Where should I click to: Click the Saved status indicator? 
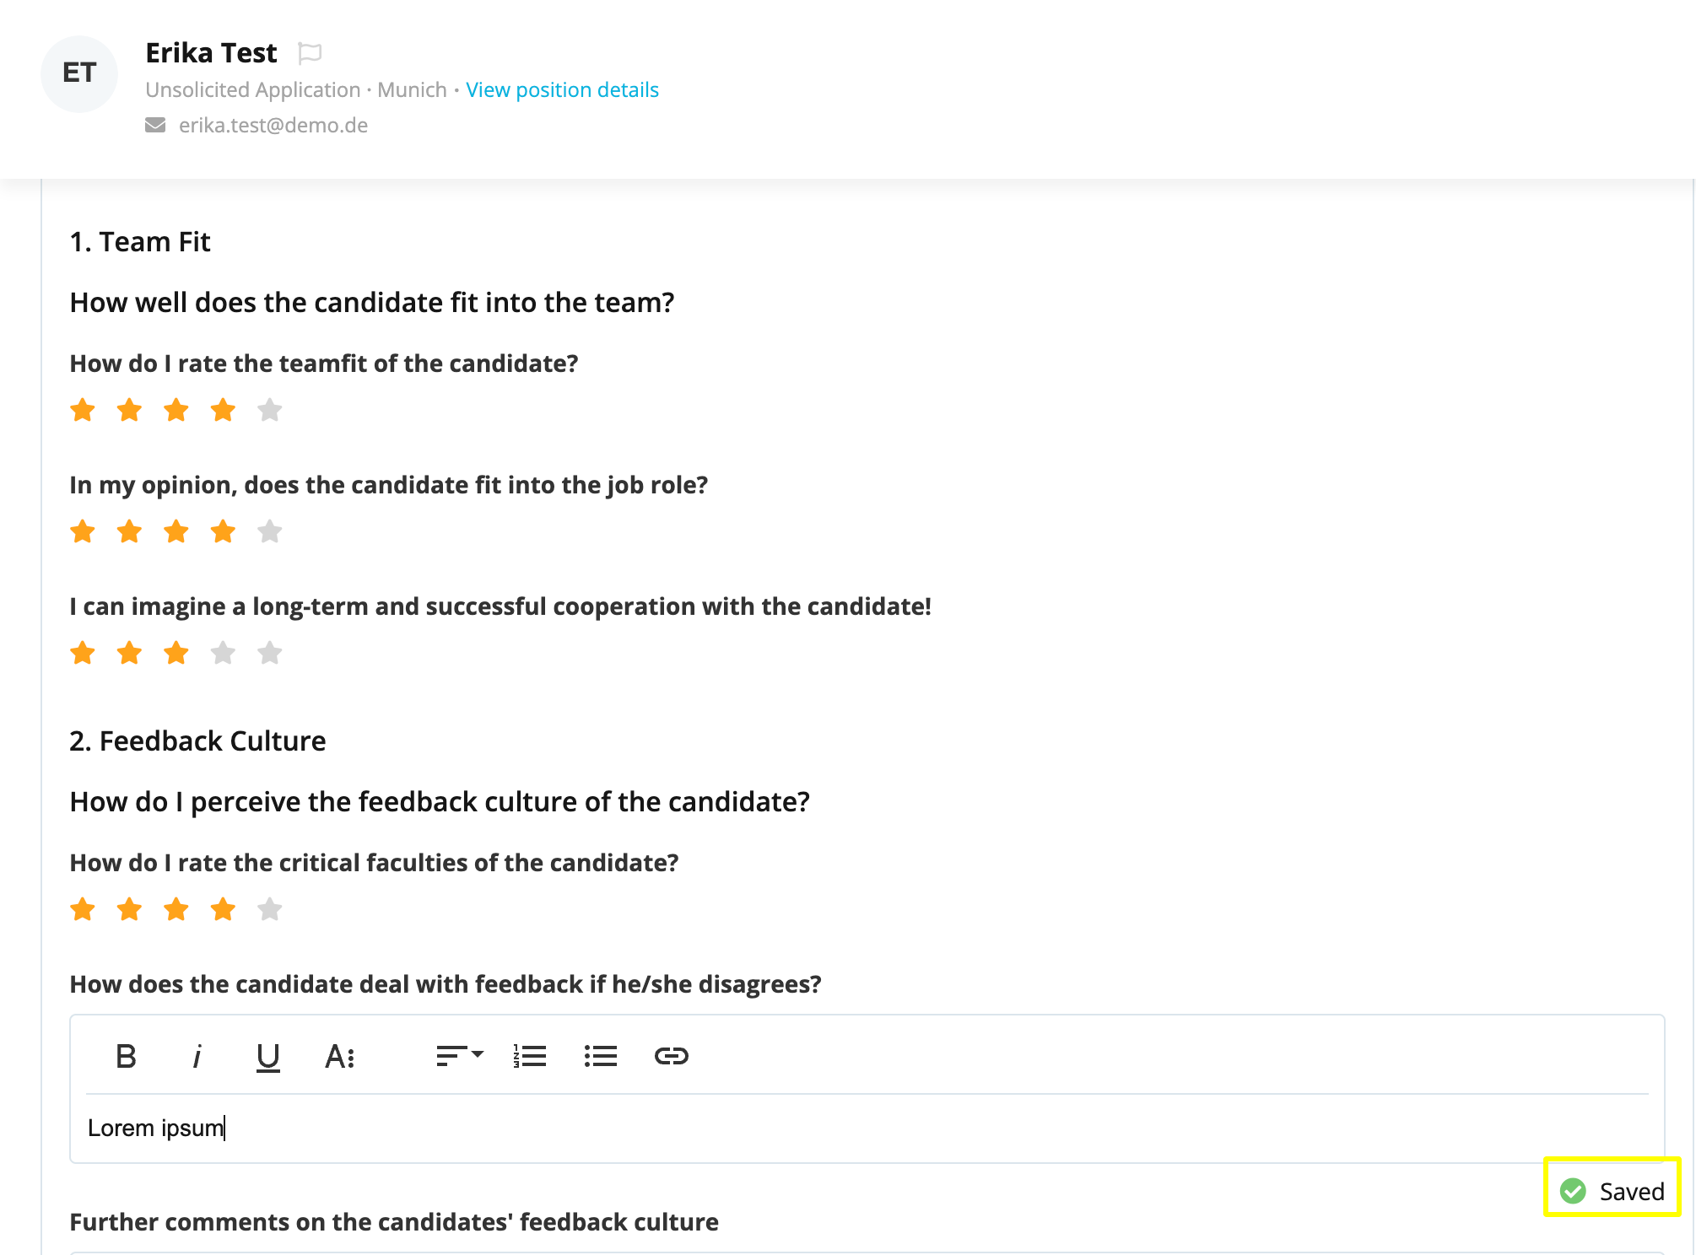click(x=1612, y=1191)
